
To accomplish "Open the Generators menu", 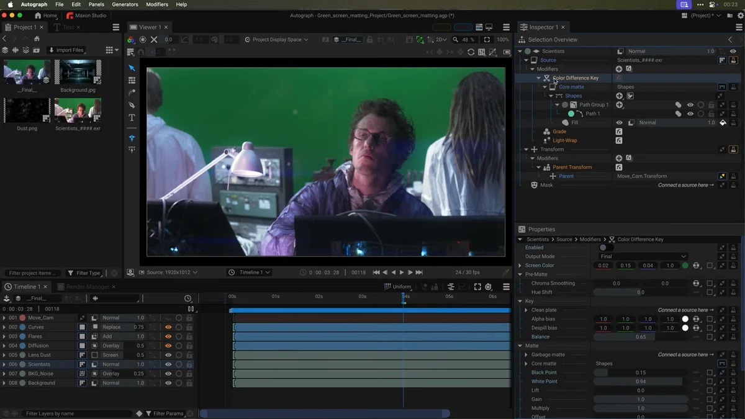I will point(125,4).
